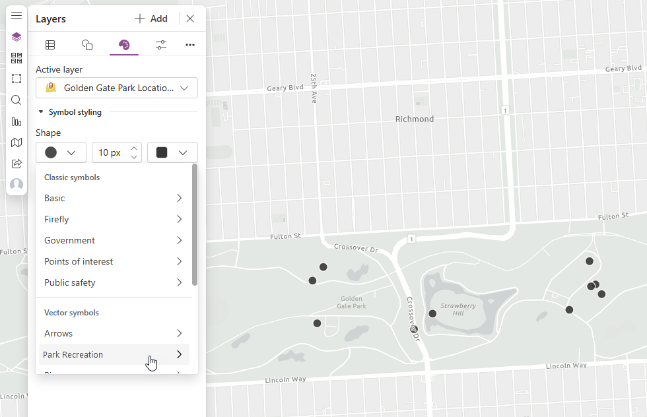Open the Points of interest symbol category
Screen dimensions: 647x417
(112, 261)
